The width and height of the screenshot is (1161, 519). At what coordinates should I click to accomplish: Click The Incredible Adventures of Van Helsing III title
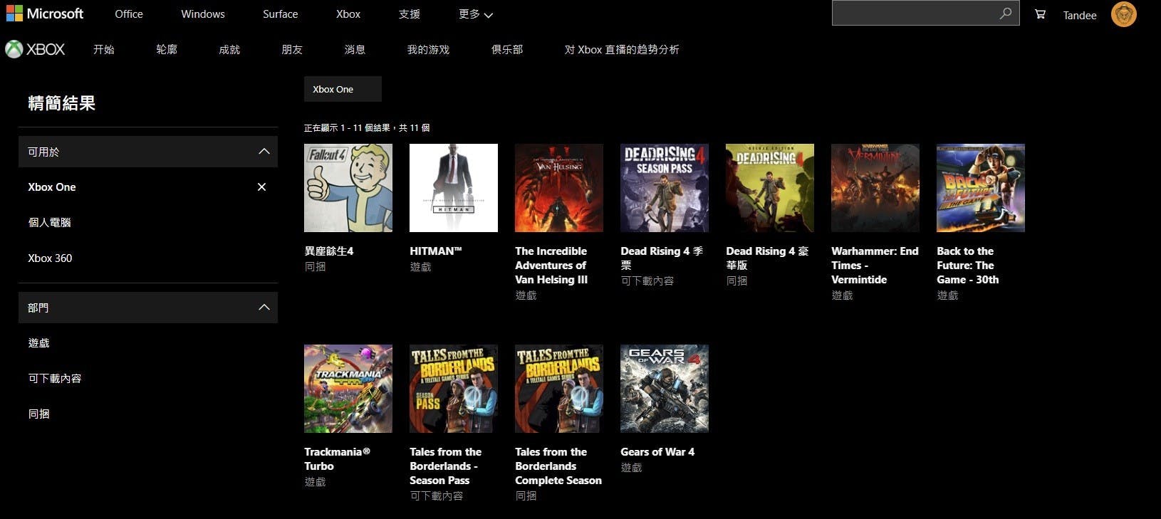[x=551, y=265]
